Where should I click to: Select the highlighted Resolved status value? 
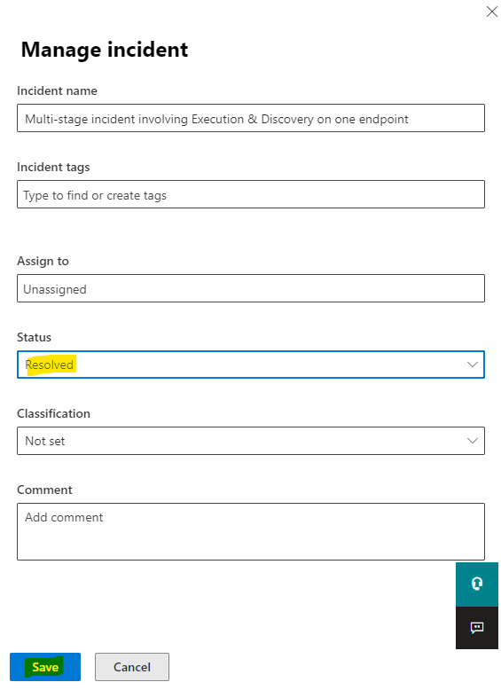(50, 365)
